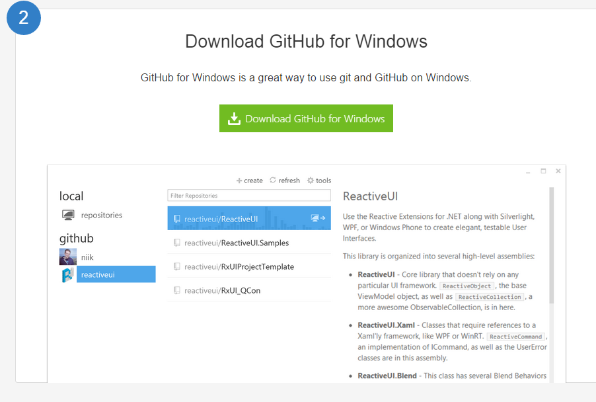Image resolution: width=596 pixels, height=402 pixels.
Task: Click the computer monitor icon beside repositories
Action: (x=68, y=215)
